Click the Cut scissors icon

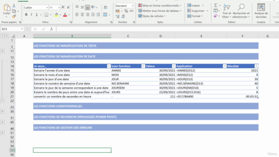(14, 6)
